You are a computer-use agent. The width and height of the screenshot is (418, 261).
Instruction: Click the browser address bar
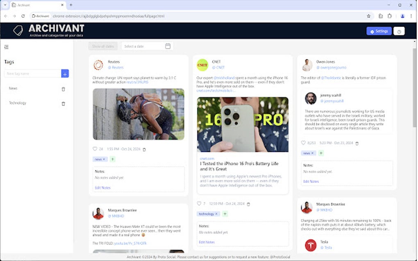[201, 16]
